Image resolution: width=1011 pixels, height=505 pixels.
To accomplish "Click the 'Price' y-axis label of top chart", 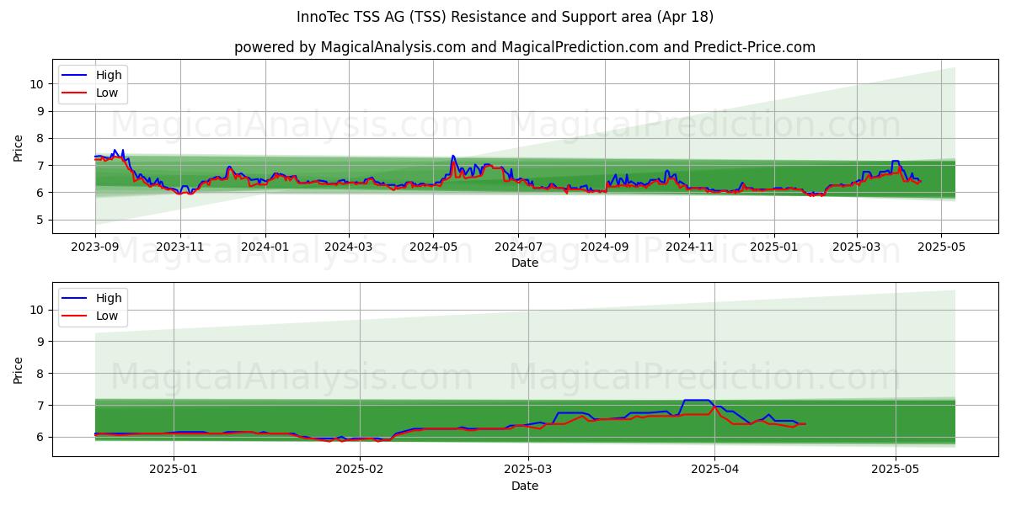I will pos(19,148).
